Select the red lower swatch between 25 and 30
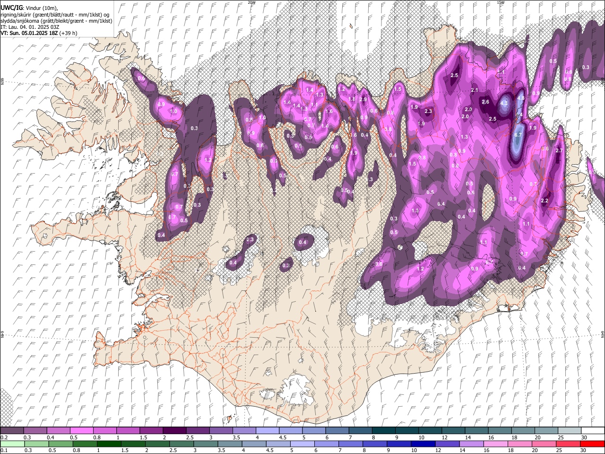 569,444
